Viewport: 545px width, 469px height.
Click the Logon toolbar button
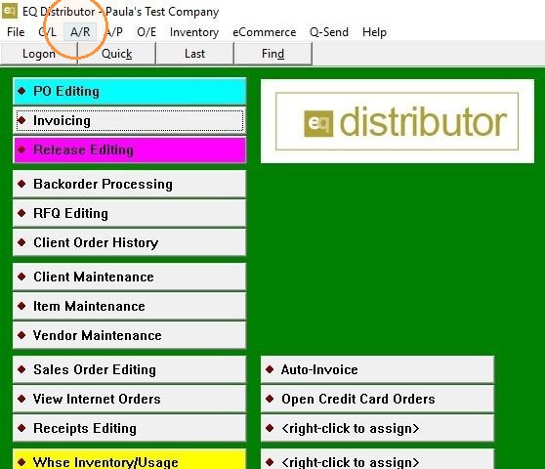39,54
